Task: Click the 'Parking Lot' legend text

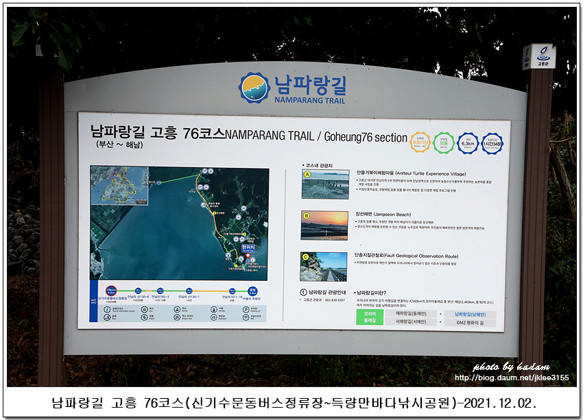Action: pos(255,311)
